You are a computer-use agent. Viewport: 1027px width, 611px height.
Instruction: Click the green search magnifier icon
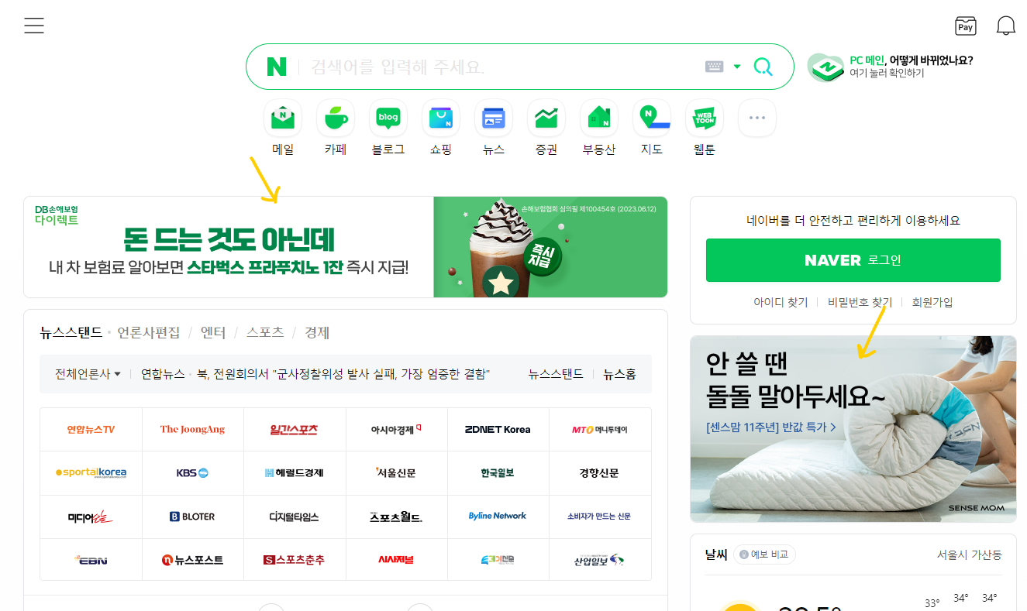click(x=763, y=67)
